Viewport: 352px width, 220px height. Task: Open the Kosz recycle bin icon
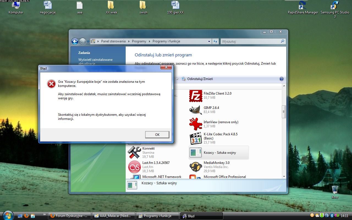pos(335,192)
